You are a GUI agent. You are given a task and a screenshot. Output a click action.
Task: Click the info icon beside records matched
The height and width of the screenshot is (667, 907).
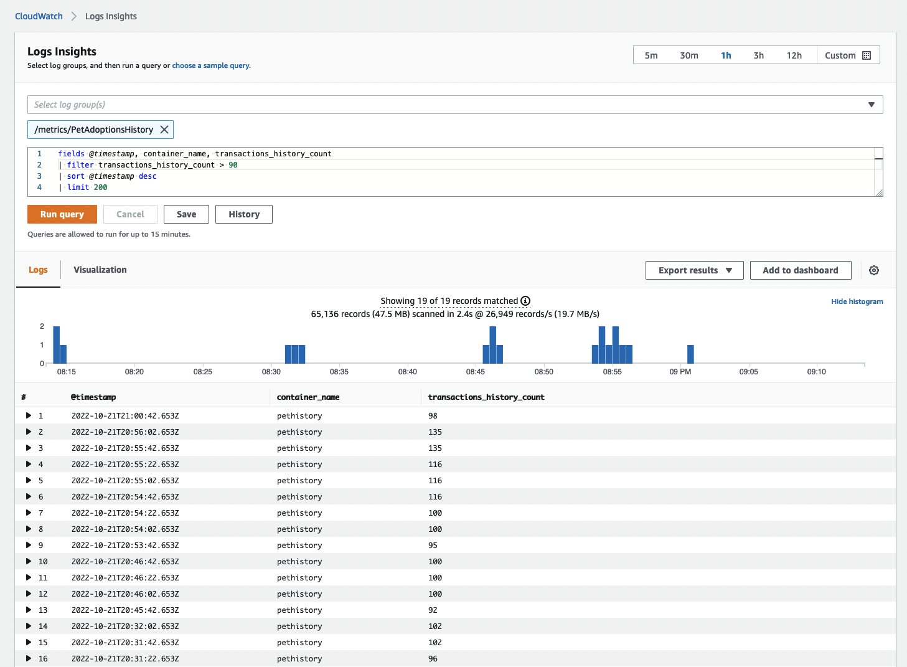pos(525,301)
